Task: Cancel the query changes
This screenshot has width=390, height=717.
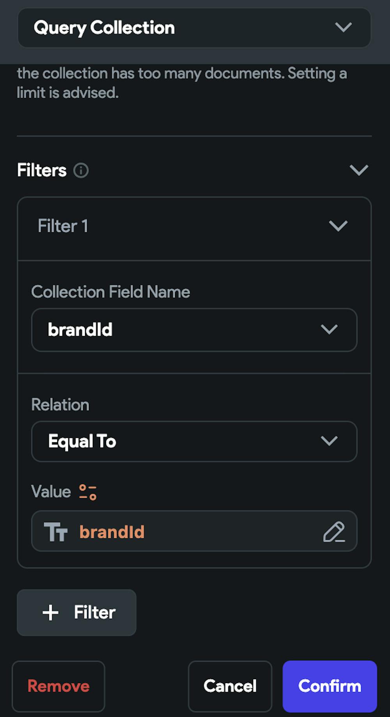Action: (230, 686)
